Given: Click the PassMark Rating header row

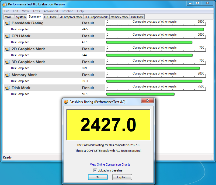Looking at the screenshot, I should coord(55,23).
